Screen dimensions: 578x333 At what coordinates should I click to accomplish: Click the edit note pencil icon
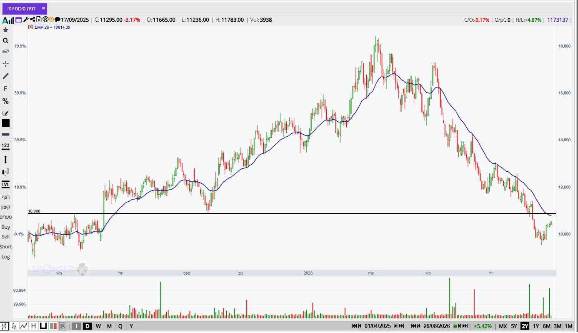(5, 113)
